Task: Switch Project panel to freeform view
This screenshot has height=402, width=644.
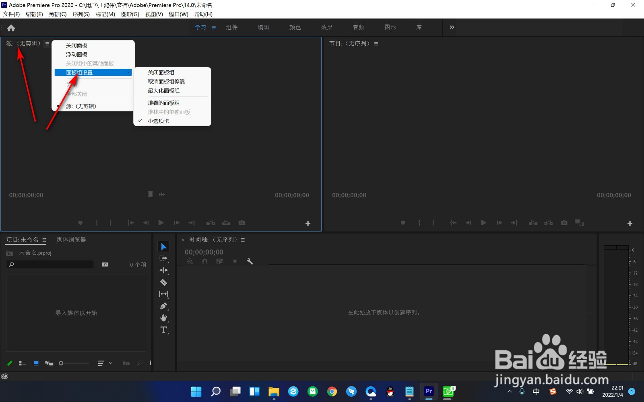Action: [49, 363]
